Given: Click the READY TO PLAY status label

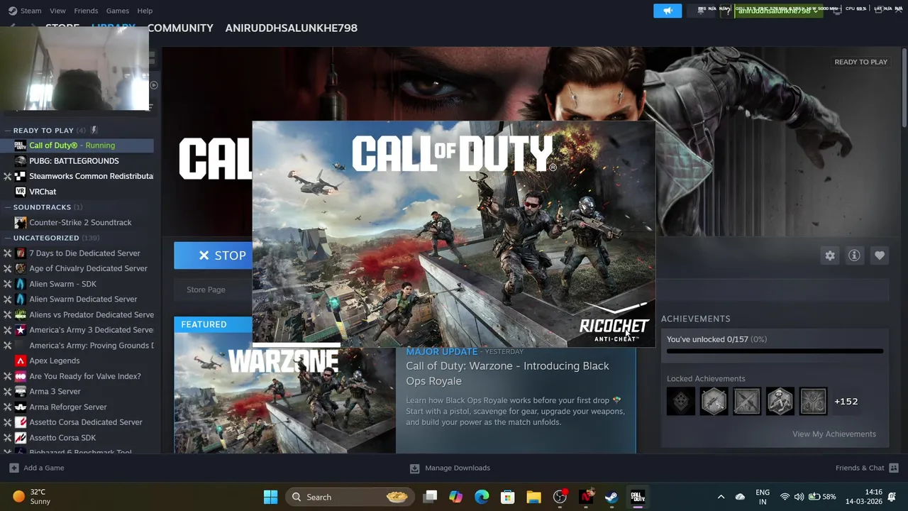Looking at the screenshot, I should tap(860, 62).
